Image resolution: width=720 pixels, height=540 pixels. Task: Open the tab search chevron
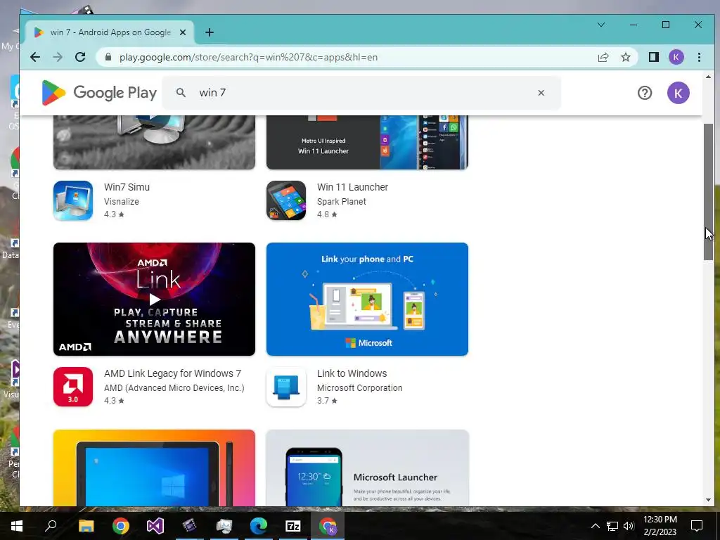click(x=600, y=25)
